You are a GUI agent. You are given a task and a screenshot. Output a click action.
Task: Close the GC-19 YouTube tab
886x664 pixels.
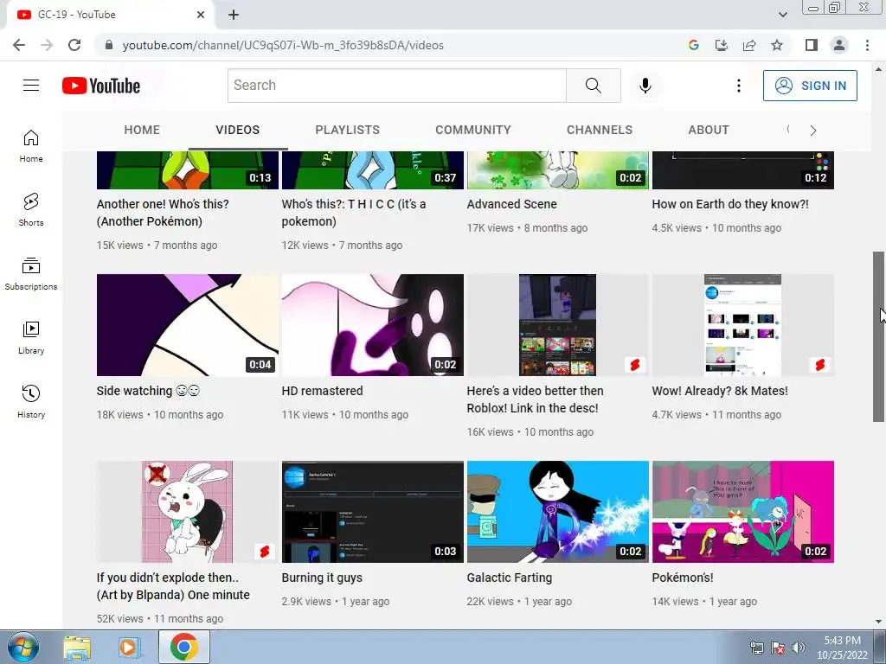tap(201, 15)
